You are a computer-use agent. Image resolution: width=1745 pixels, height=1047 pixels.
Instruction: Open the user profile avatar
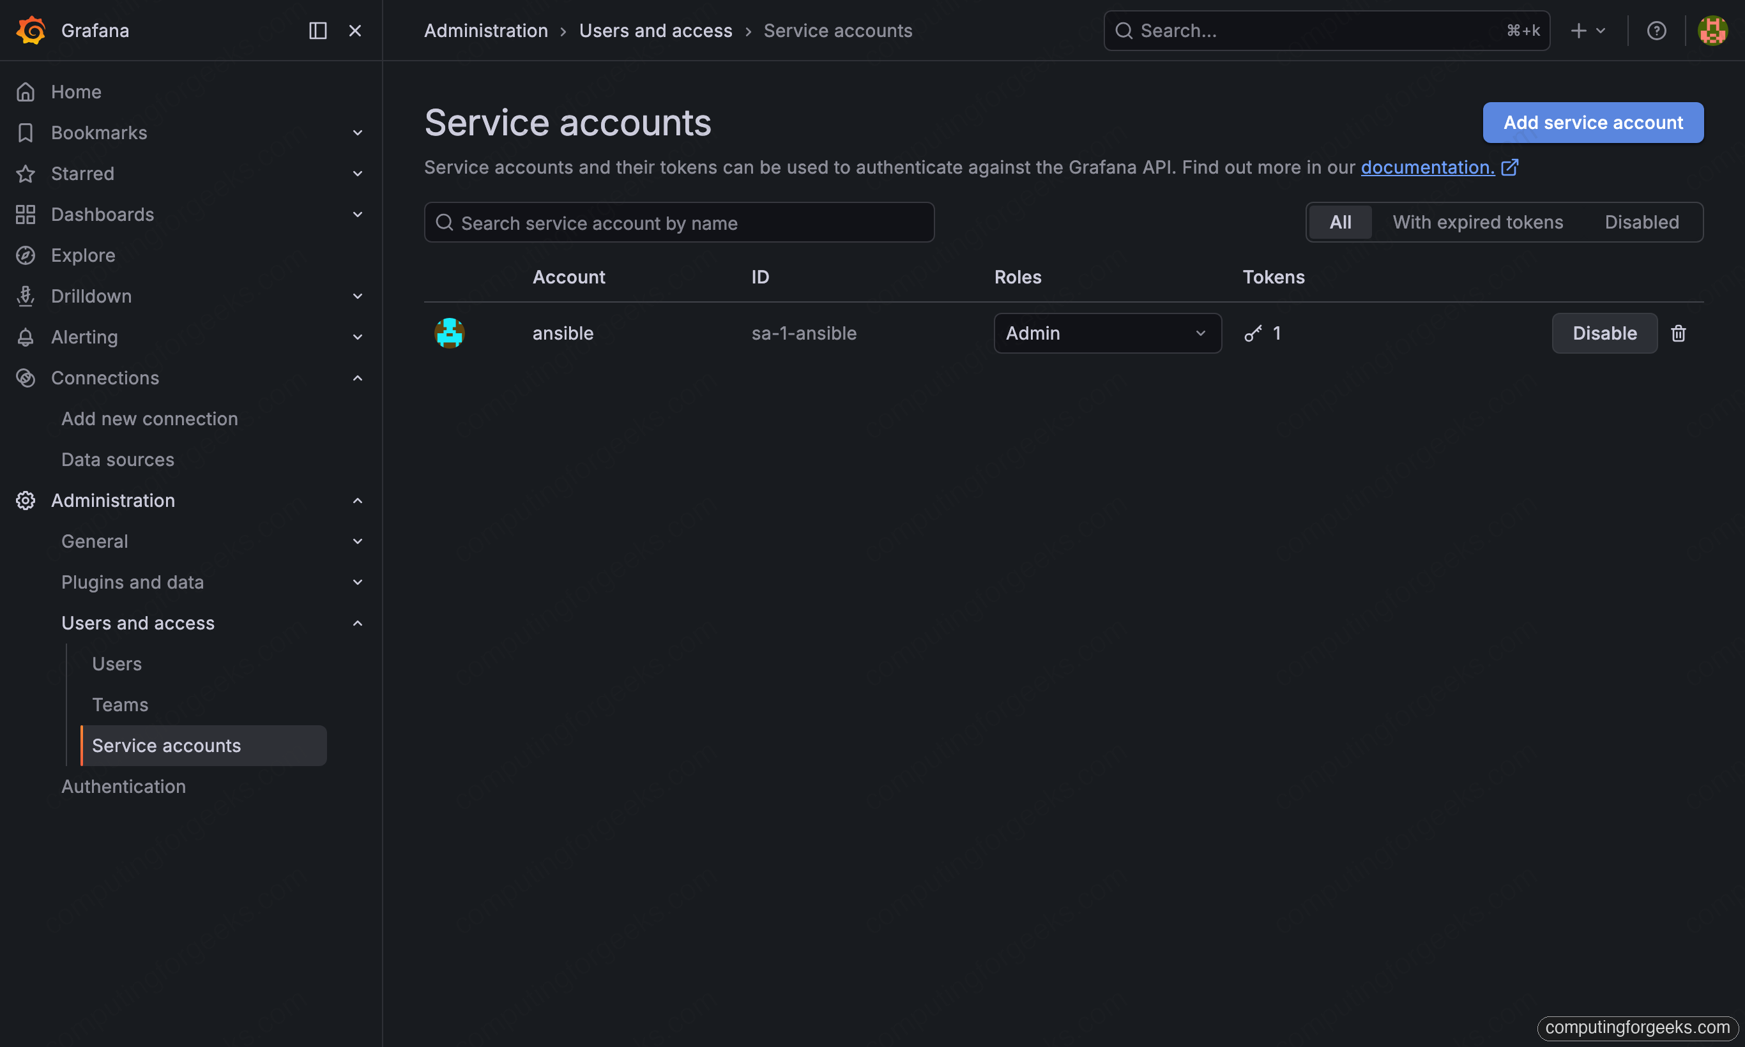(1712, 31)
